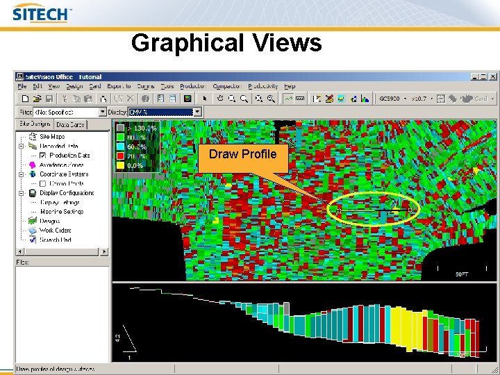Click the Coordinate Systems globe icon
Image resolution: width=500 pixels, height=375 pixels.
coord(33,174)
